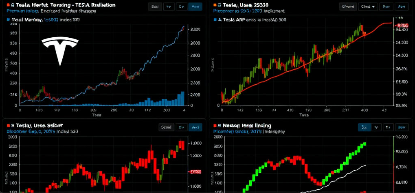Click the tallest blue volume bar in the top-left chart

[x=182, y=99]
